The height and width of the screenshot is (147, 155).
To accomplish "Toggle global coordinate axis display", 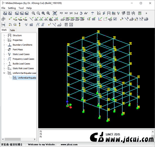I will (x=100, y=19).
